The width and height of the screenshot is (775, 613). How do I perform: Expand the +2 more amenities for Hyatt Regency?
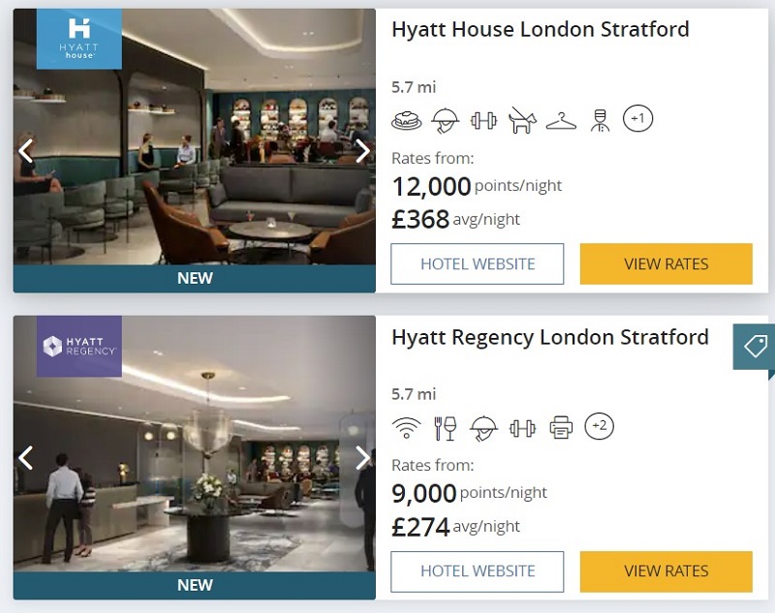pos(599,425)
